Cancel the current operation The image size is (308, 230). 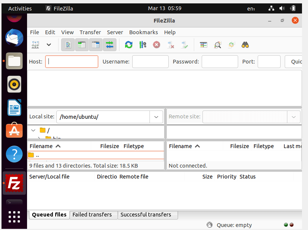pyautogui.click(x=157, y=45)
